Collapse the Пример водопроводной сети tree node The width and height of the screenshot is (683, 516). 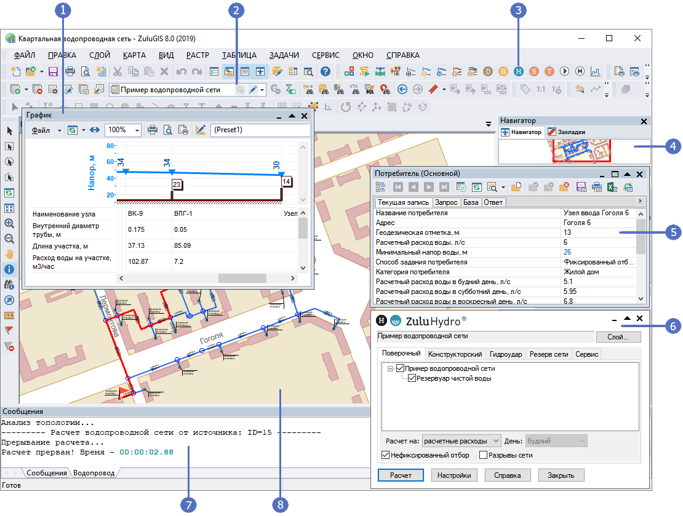(390, 369)
